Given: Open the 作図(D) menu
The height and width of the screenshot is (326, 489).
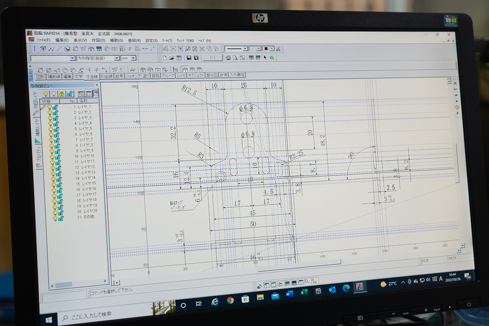Looking at the screenshot, I should click(x=98, y=40).
